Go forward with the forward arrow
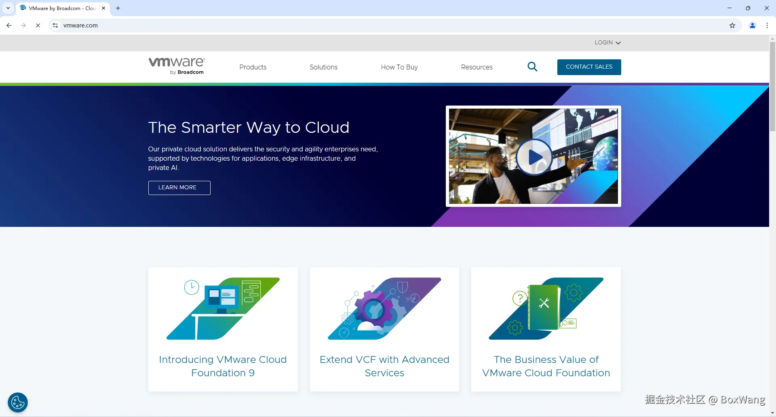The height and width of the screenshot is (417, 776). (23, 25)
